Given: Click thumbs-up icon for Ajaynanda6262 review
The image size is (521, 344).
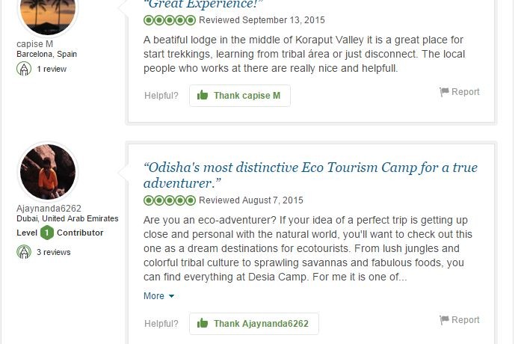Looking at the screenshot, I should [202, 324].
